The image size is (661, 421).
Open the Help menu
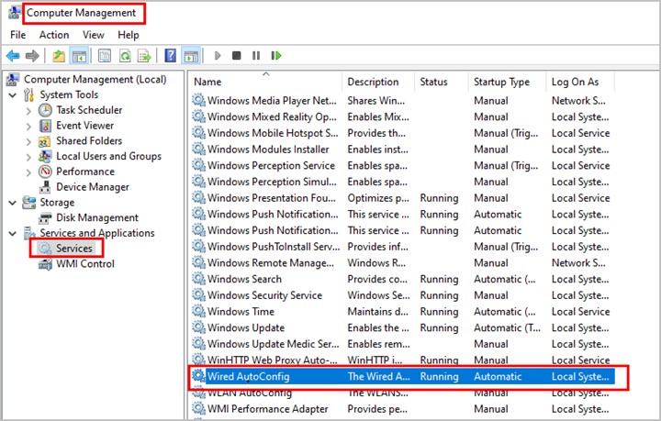click(129, 35)
